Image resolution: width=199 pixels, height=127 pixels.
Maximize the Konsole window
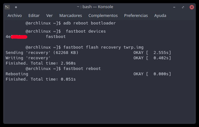tap(183, 7)
